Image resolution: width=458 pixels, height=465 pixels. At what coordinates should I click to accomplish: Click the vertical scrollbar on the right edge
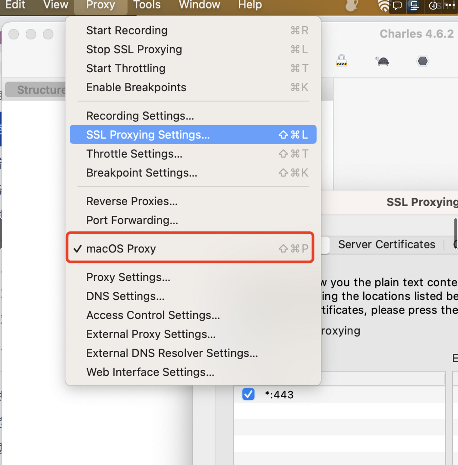(x=456, y=233)
